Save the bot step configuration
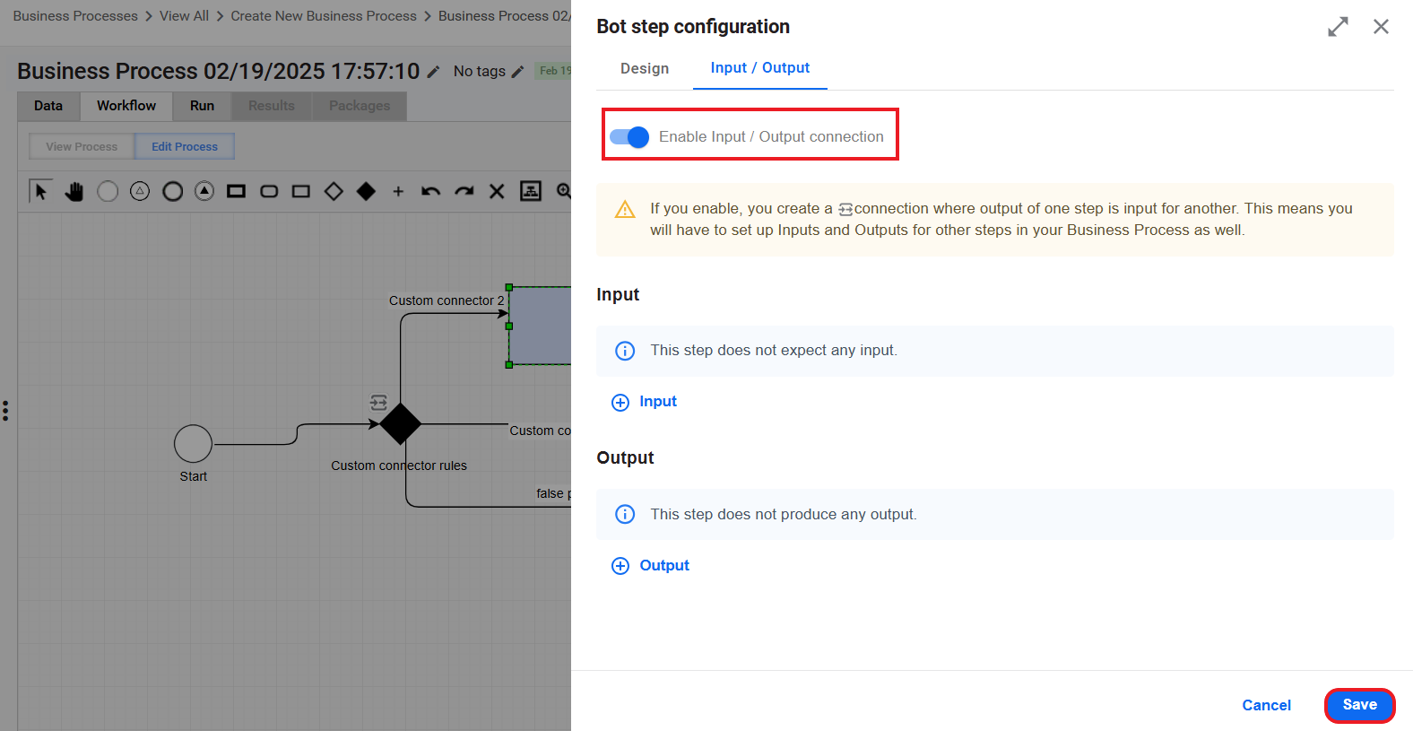Image resolution: width=1413 pixels, height=731 pixels. click(x=1359, y=705)
